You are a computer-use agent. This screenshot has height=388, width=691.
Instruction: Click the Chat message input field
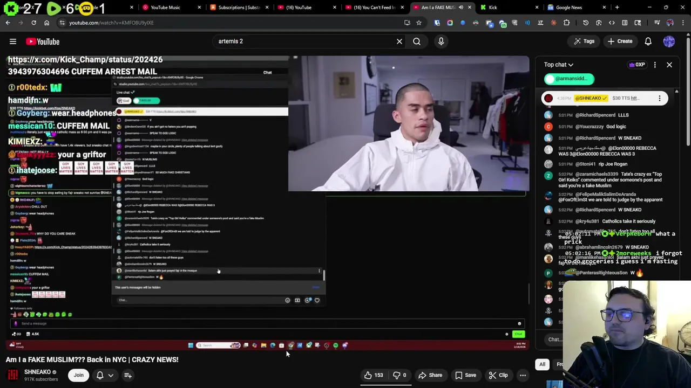[x=554, y=339]
